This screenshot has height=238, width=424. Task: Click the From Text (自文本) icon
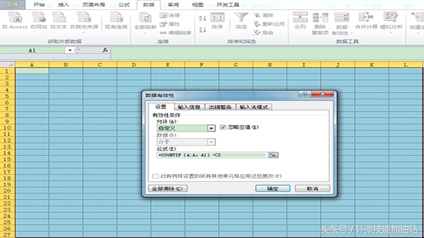coord(59,20)
